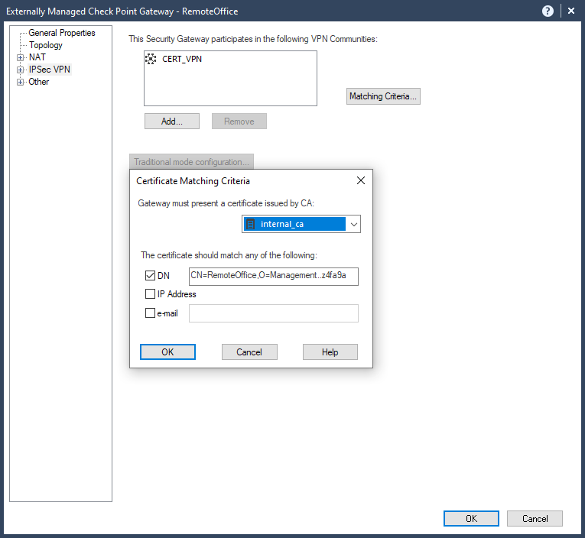Click the internal_ca certificate authority icon
Screen dimensions: 585x538
(250, 224)
